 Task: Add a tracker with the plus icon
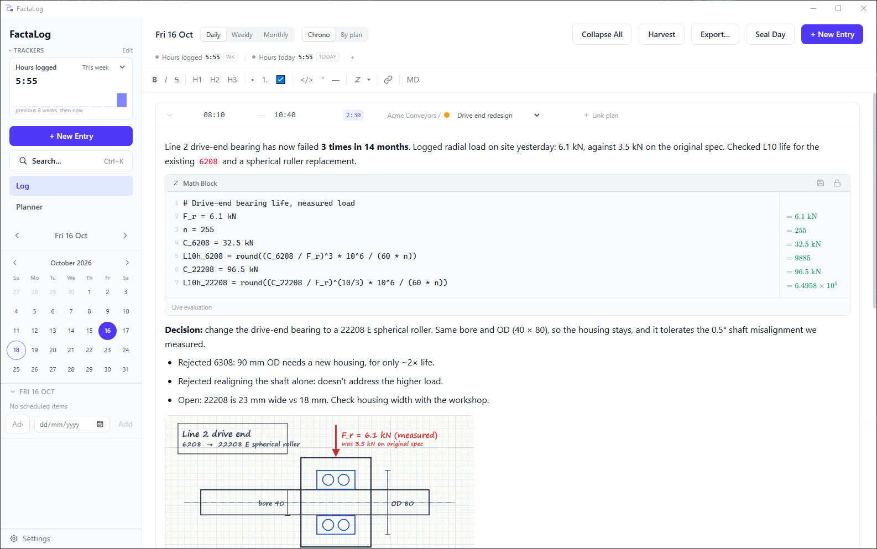tap(352, 57)
